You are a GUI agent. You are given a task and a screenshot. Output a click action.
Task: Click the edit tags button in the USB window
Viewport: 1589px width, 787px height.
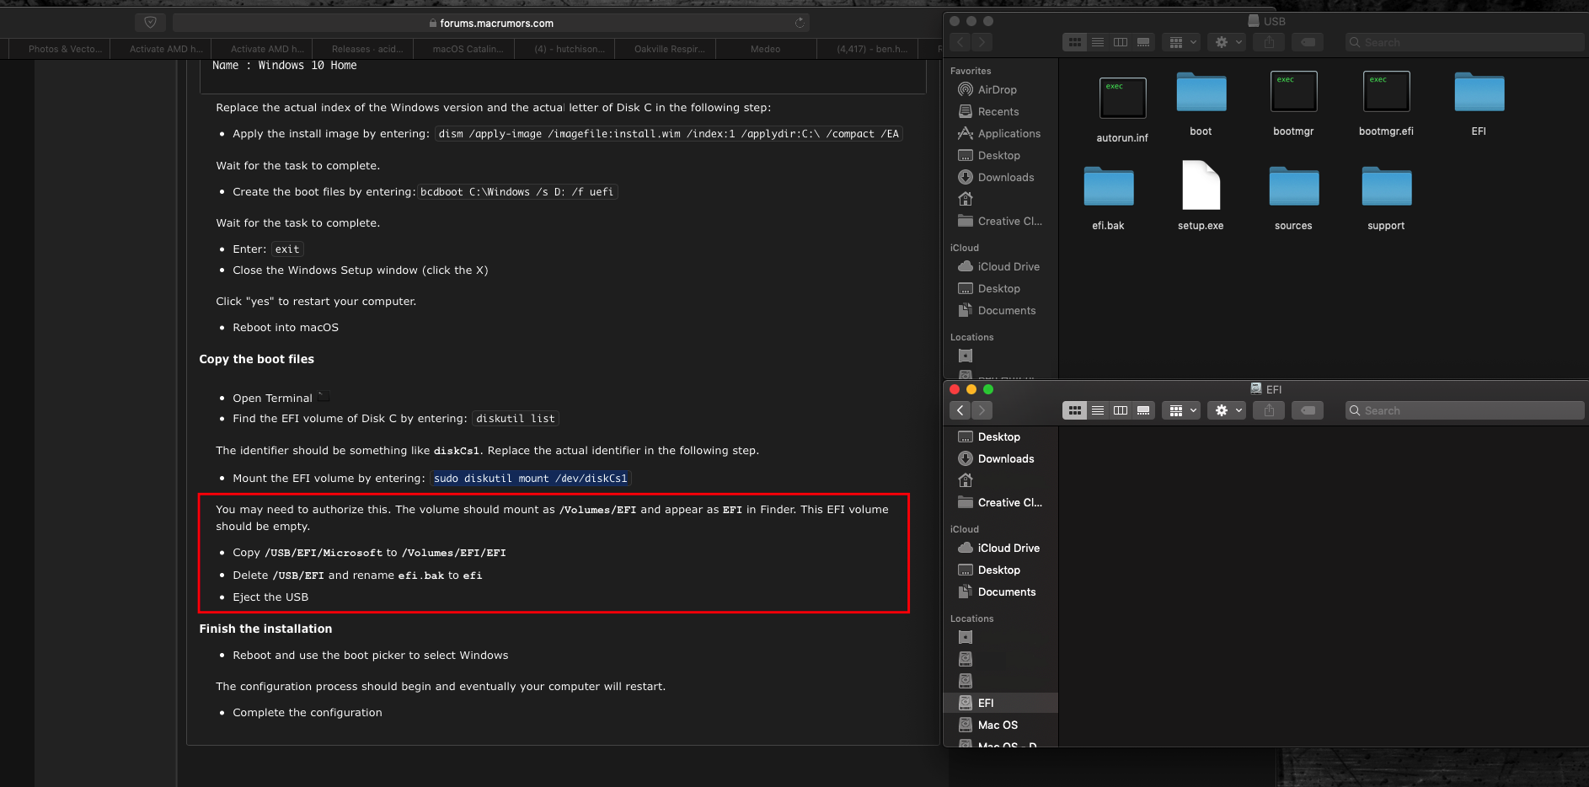[x=1308, y=42]
